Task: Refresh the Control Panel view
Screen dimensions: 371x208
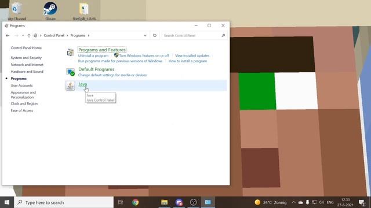Action: 155,35
